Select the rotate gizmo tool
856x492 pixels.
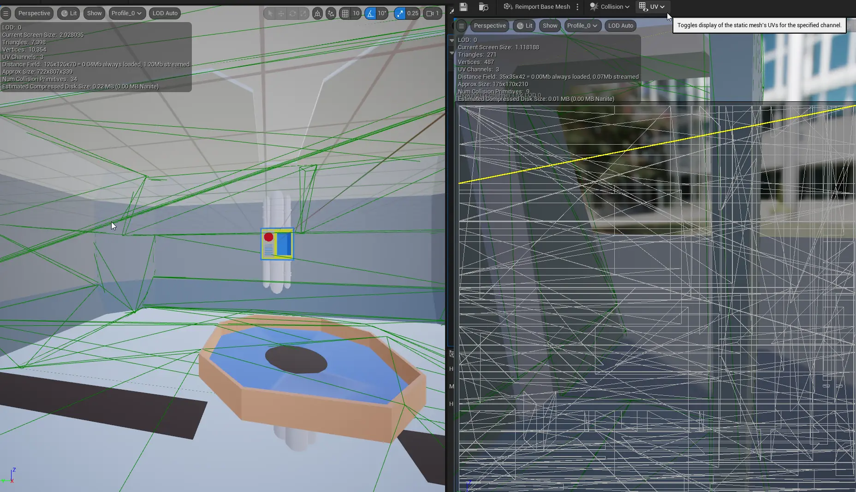tap(292, 13)
